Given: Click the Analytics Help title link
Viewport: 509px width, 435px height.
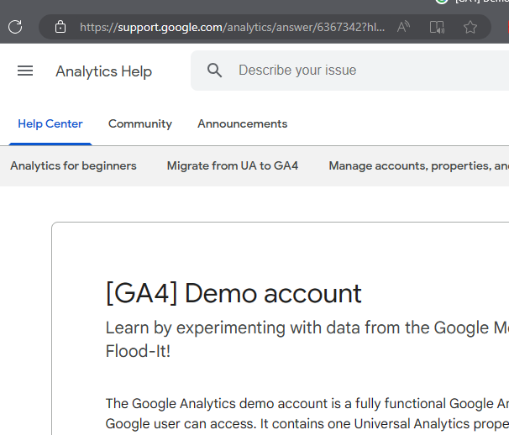Looking at the screenshot, I should [103, 71].
